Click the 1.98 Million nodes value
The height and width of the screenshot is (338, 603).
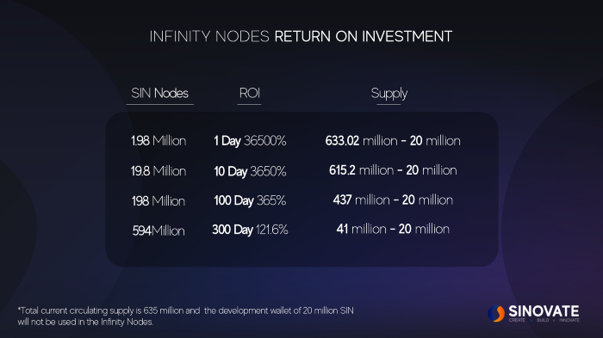[159, 140]
